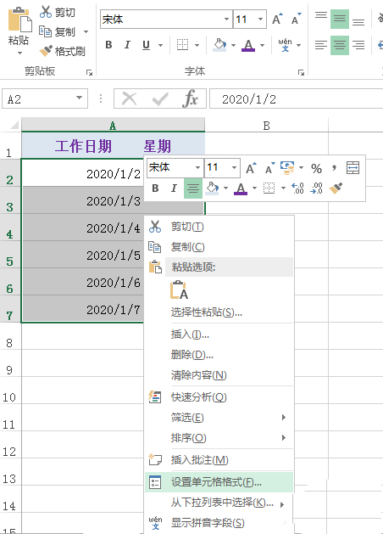This screenshot has width=383, height=534.
Task: Expand the 排序(O) submenu
Action: [219, 437]
